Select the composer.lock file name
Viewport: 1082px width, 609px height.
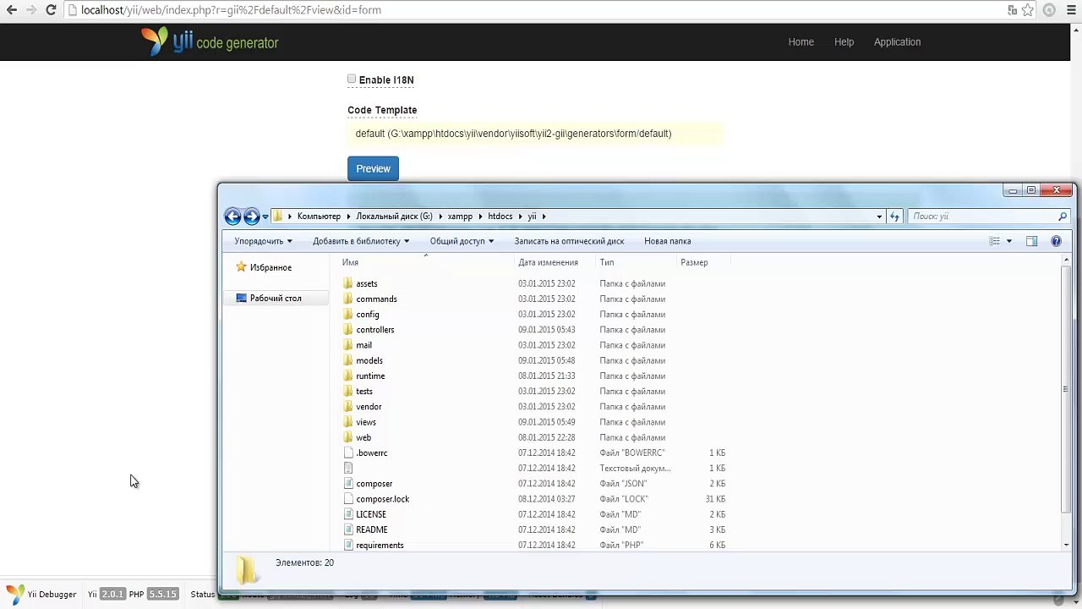tap(383, 499)
